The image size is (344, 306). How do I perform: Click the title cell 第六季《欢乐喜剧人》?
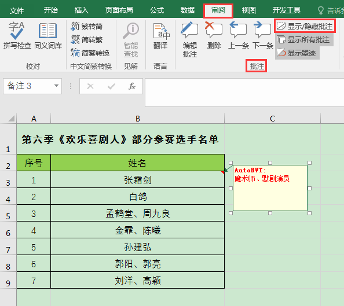tap(120, 139)
